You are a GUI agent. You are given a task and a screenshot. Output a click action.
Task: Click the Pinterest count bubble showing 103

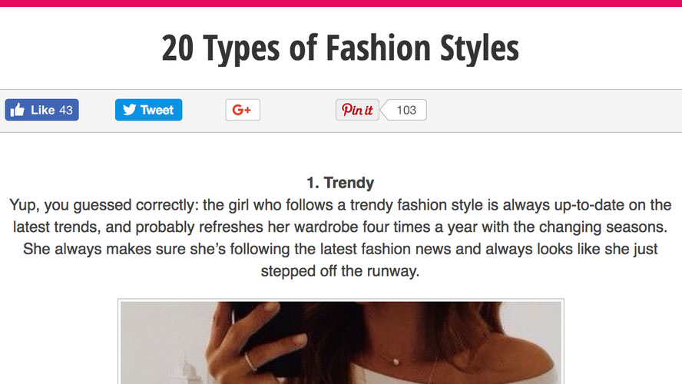point(406,110)
